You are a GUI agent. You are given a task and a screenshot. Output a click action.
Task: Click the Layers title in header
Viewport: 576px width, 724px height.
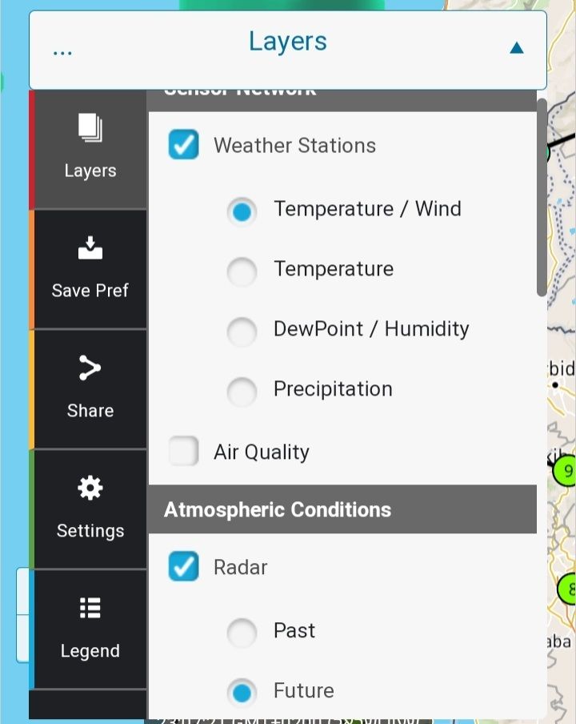tap(287, 42)
